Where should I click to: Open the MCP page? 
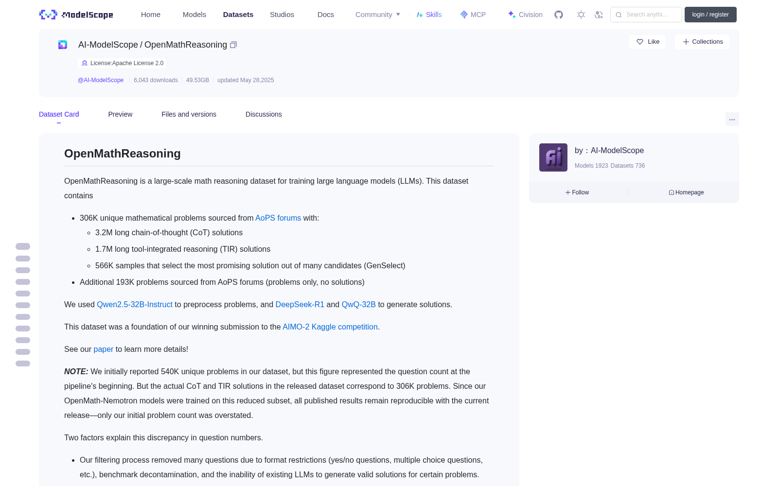473,15
